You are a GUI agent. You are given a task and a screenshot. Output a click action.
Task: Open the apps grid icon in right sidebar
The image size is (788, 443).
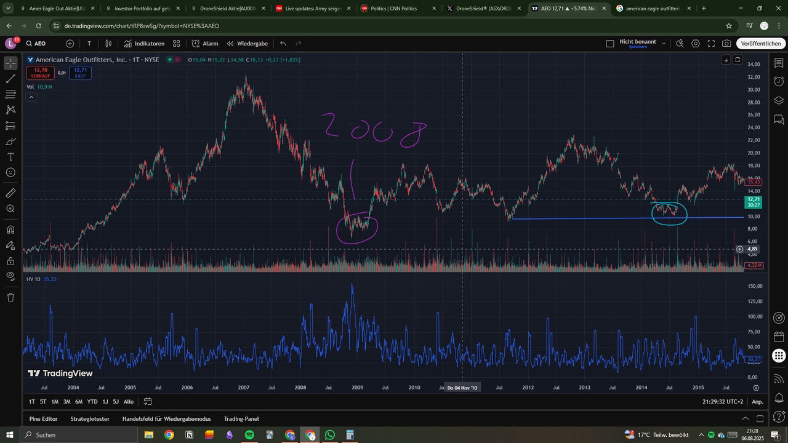tap(779, 356)
